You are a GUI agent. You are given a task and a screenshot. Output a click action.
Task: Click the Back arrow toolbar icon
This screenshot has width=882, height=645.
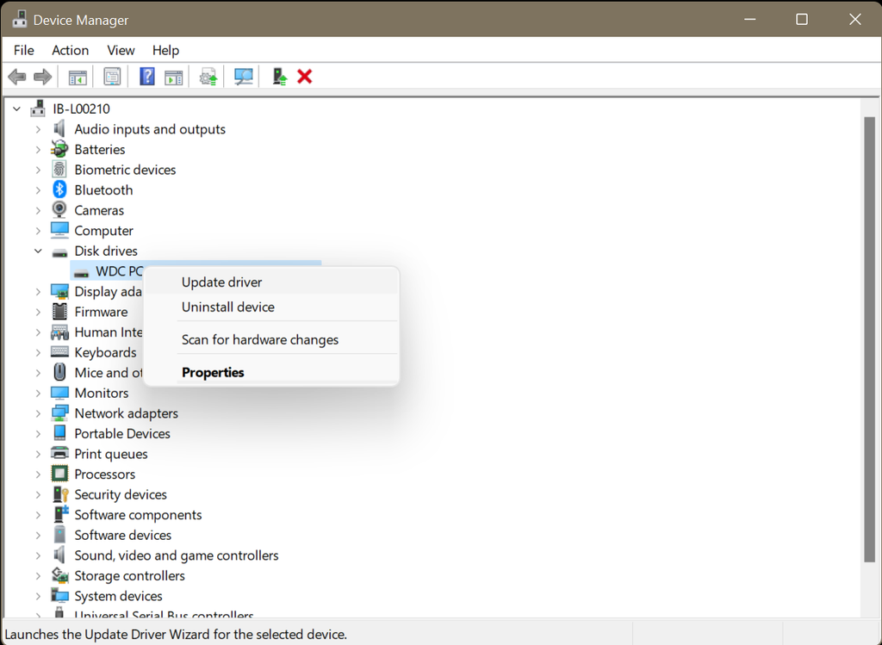[x=17, y=77]
